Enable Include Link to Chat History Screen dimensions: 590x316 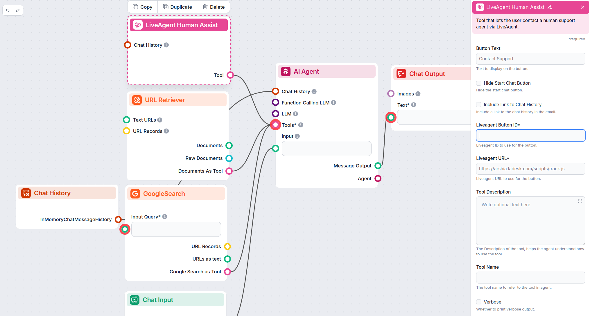479,104
